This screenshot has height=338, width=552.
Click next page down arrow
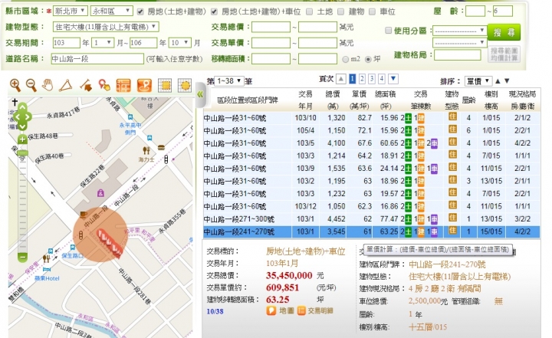(x=393, y=79)
